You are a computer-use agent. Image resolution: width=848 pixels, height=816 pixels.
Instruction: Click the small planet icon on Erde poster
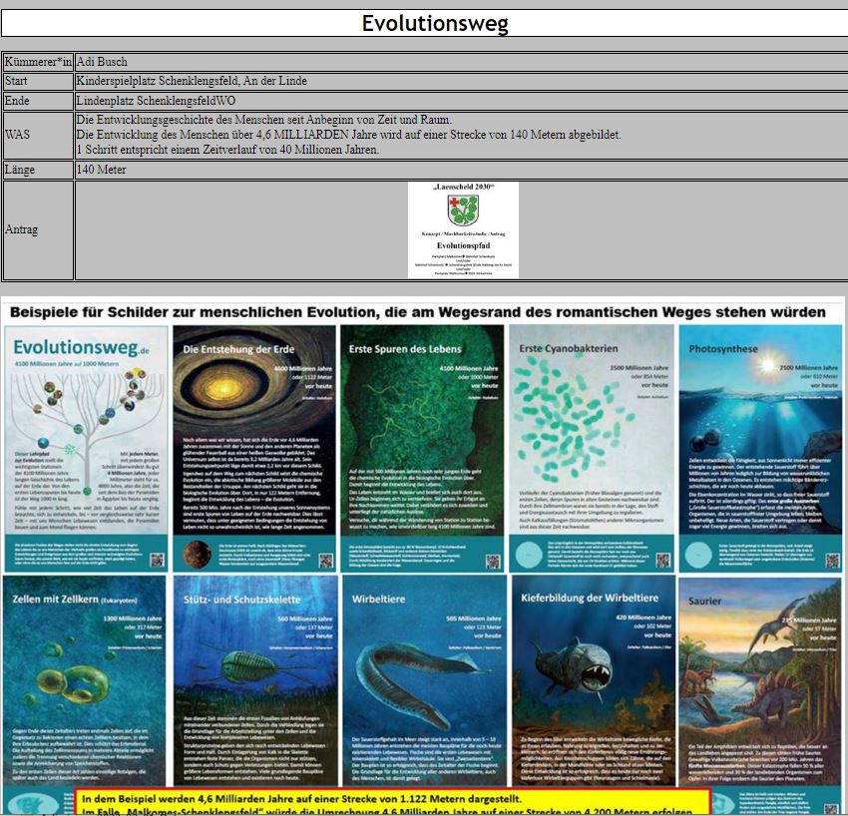pos(198,554)
